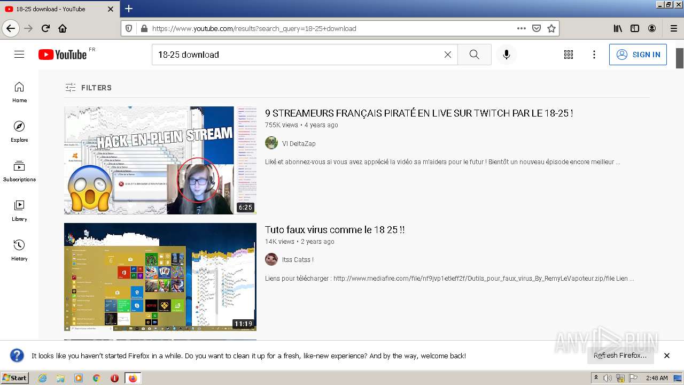Screen dimensions: 684x385
Task: Open the tracking protection shield icon
Action: coord(129,28)
